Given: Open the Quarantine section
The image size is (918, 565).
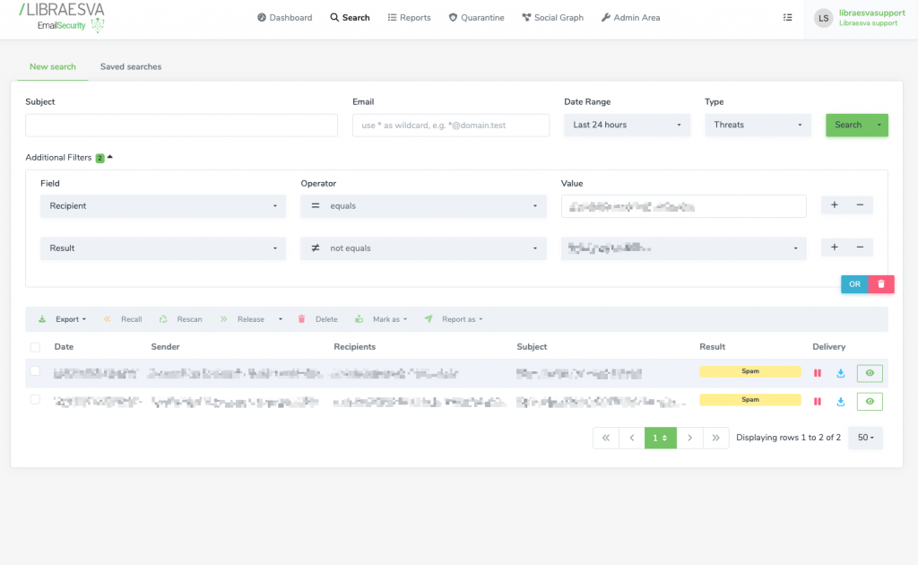Looking at the screenshot, I should tap(476, 18).
